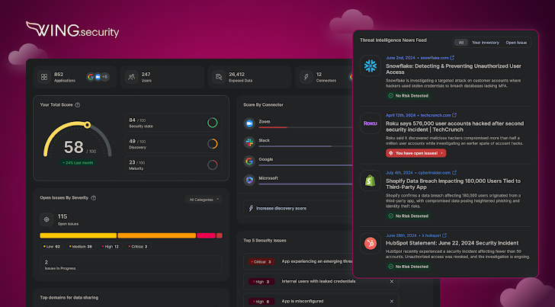The width and height of the screenshot is (555, 307).
Task: Click the Slack connector icon
Action: click(x=249, y=142)
